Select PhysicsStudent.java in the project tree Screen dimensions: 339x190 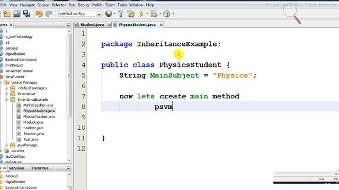(39, 111)
